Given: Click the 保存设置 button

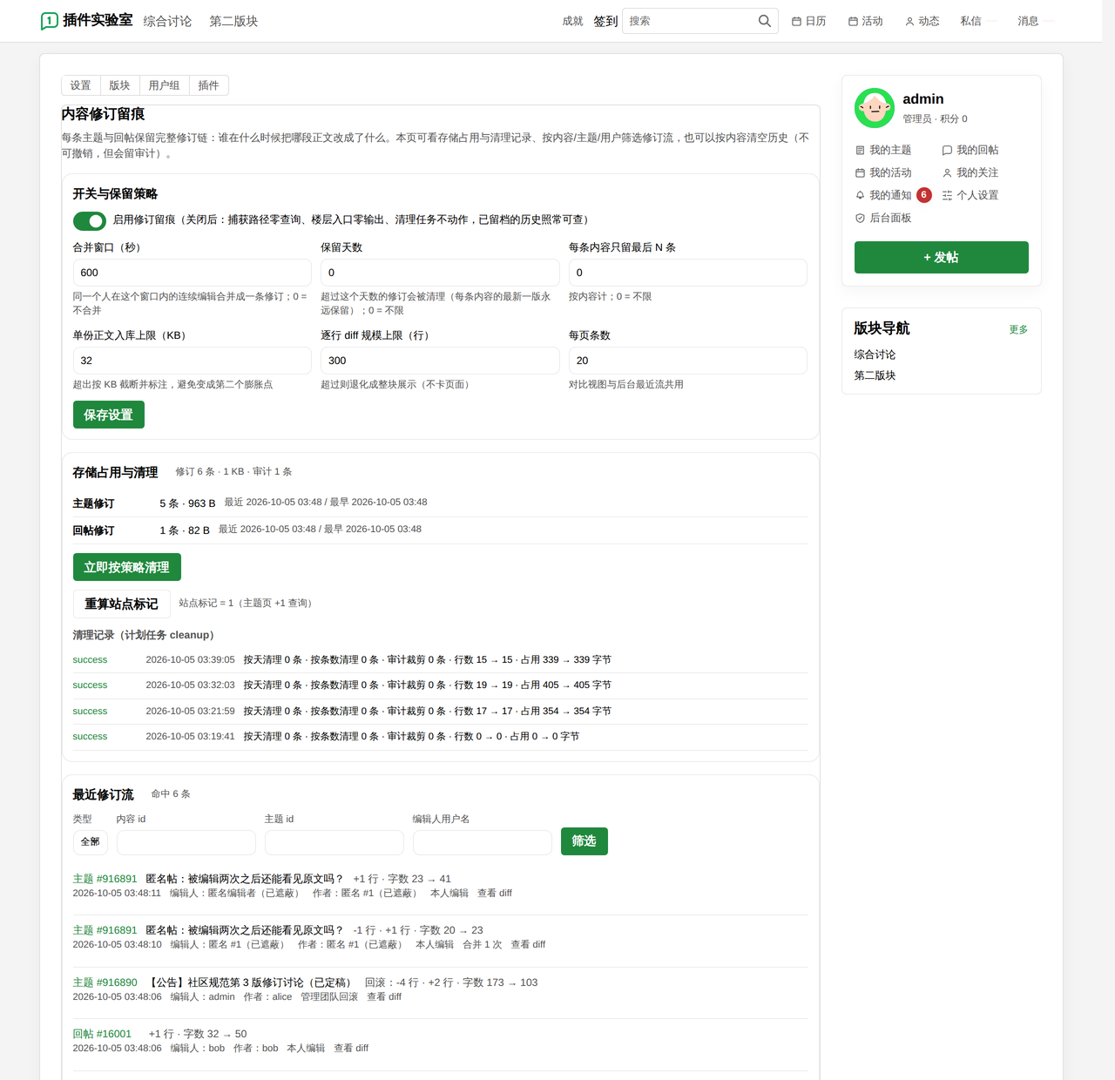Looking at the screenshot, I should coord(109,415).
